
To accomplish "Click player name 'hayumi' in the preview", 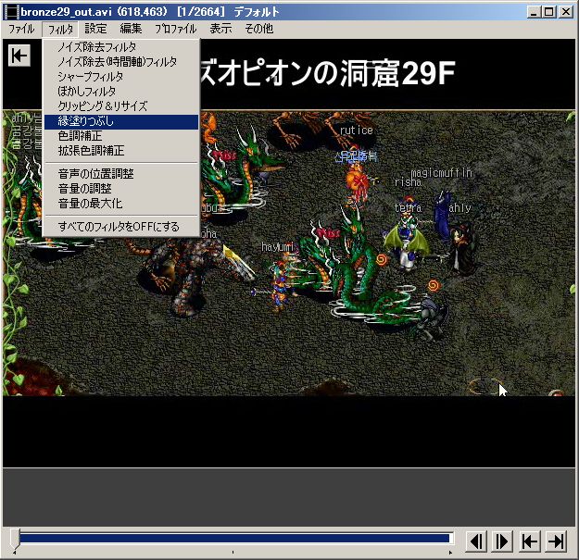I will pos(278,247).
